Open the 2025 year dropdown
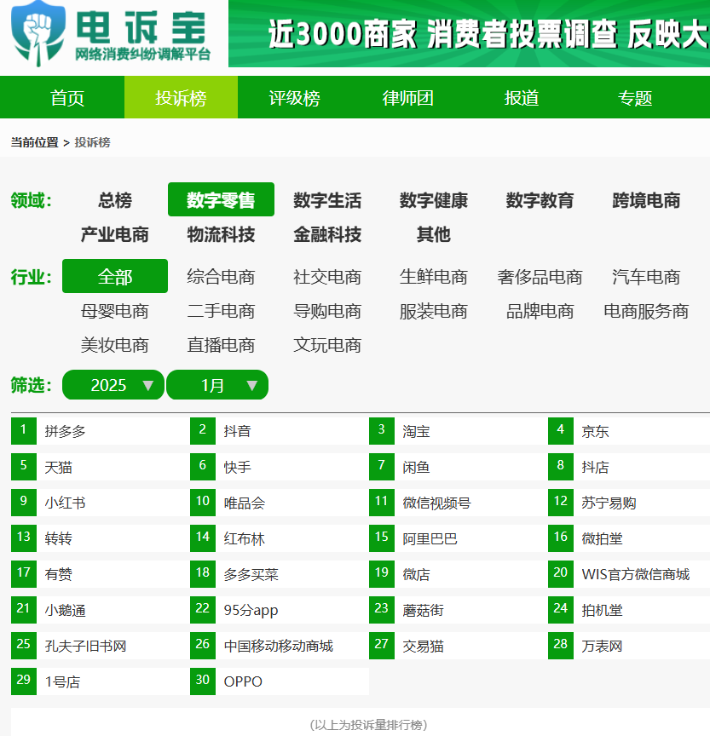Viewport: 710px width, 736px height. click(113, 385)
